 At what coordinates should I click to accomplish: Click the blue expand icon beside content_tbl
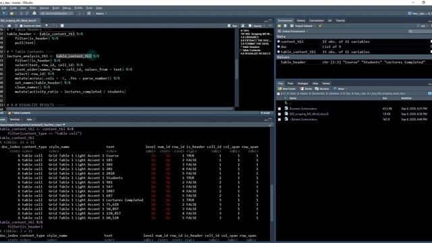(x=279, y=42)
